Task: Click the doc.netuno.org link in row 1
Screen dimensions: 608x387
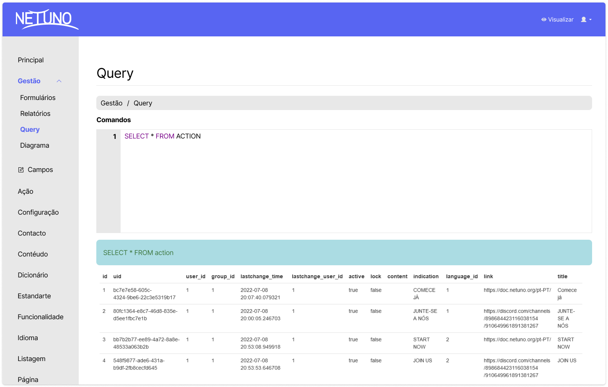Action: 517,290
